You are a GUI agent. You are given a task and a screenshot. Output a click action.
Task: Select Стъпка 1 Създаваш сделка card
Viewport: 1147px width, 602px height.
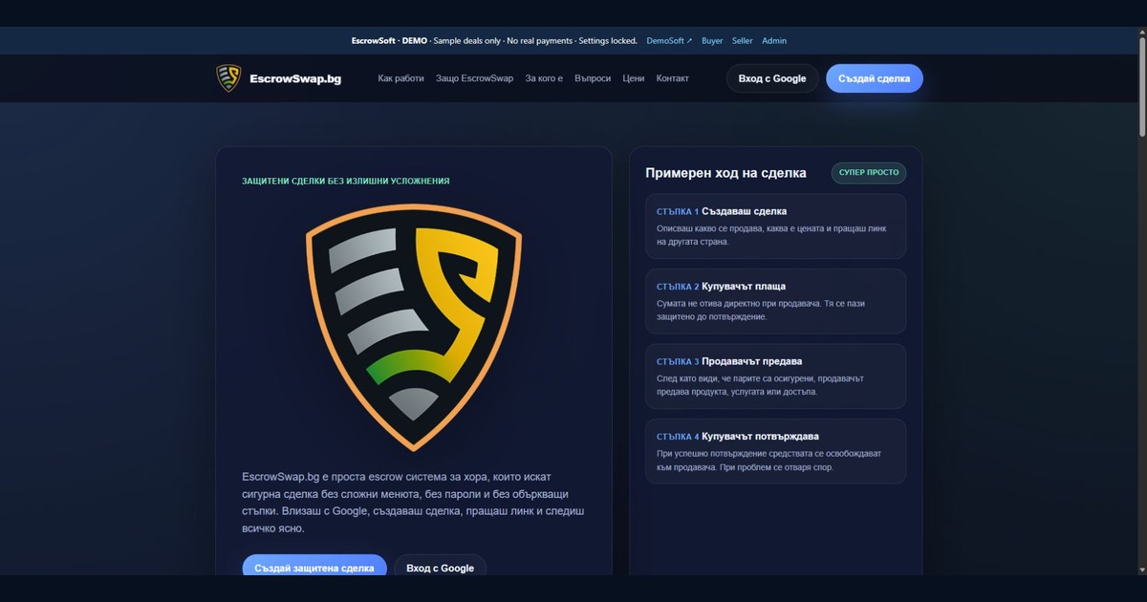776,226
